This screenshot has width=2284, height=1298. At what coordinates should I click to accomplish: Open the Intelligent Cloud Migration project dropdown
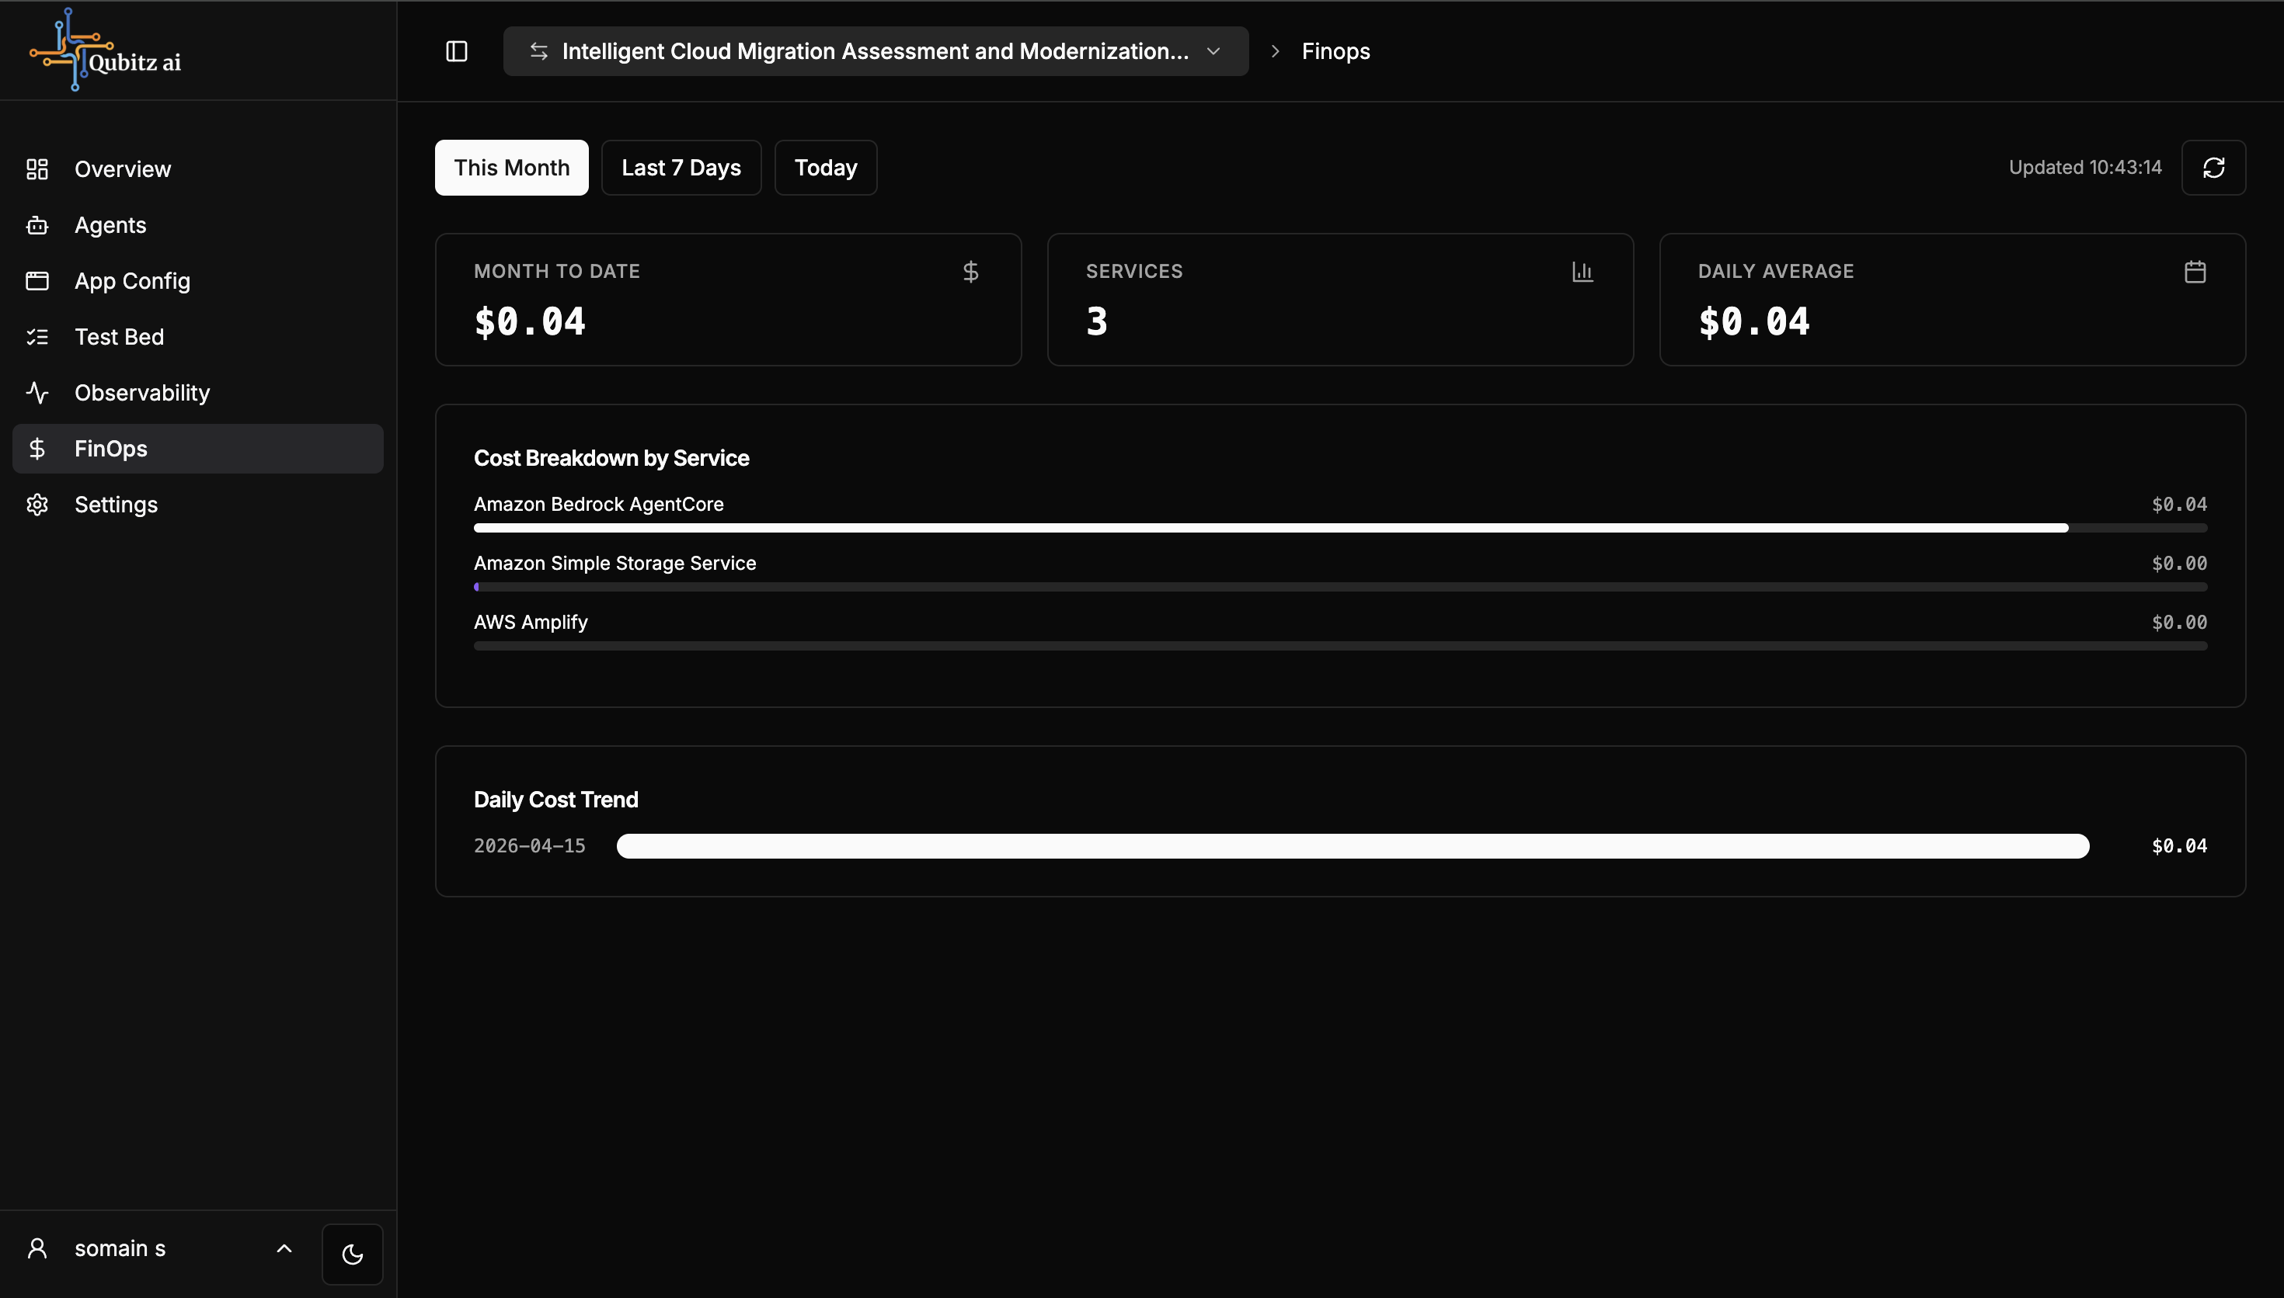click(x=875, y=52)
